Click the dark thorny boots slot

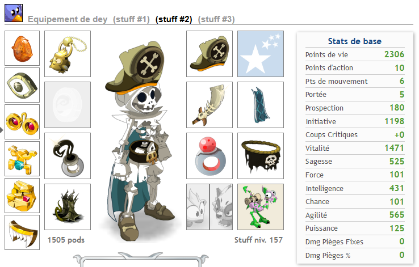tap(68, 207)
